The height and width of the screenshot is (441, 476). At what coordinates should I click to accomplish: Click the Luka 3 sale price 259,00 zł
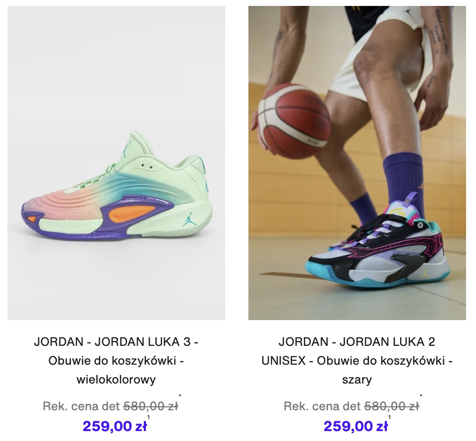pos(115,426)
